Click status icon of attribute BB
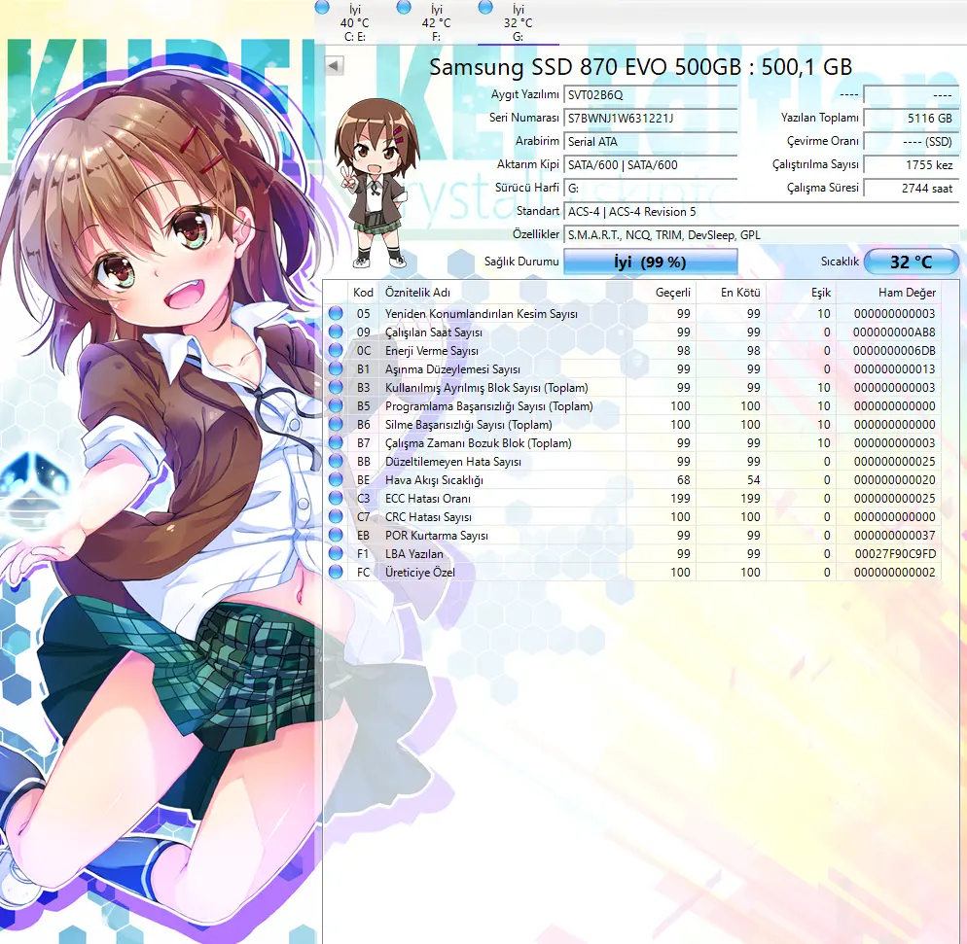This screenshot has height=944, width=967. pos(336,462)
